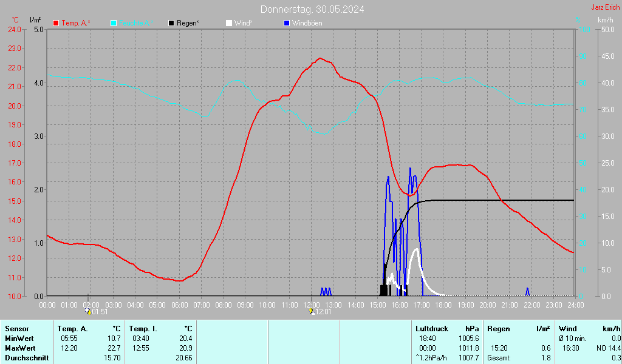
Task: Click the 'km/h' axis unit label above chart
Action: click(606, 20)
